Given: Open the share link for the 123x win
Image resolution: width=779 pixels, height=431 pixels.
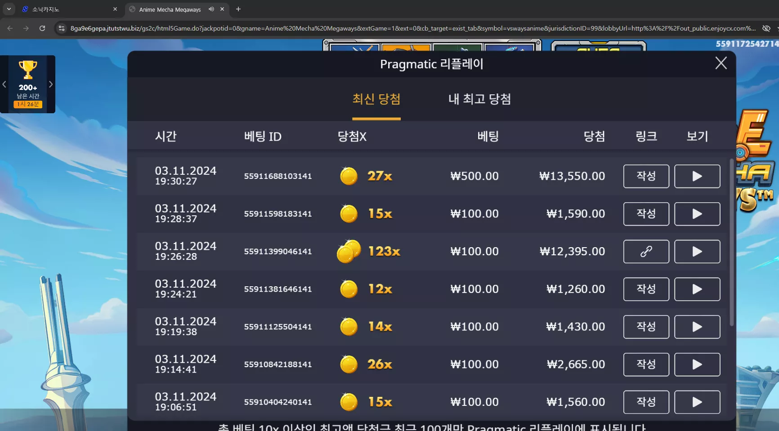Looking at the screenshot, I should (x=646, y=252).
